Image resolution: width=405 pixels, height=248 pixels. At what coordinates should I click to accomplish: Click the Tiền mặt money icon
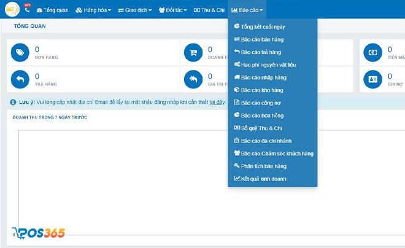(x=372, y=53)
